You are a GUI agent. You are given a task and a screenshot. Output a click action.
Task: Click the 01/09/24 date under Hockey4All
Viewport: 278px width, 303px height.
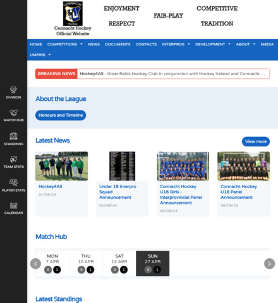pyautogui.click(x=47, y=194)
